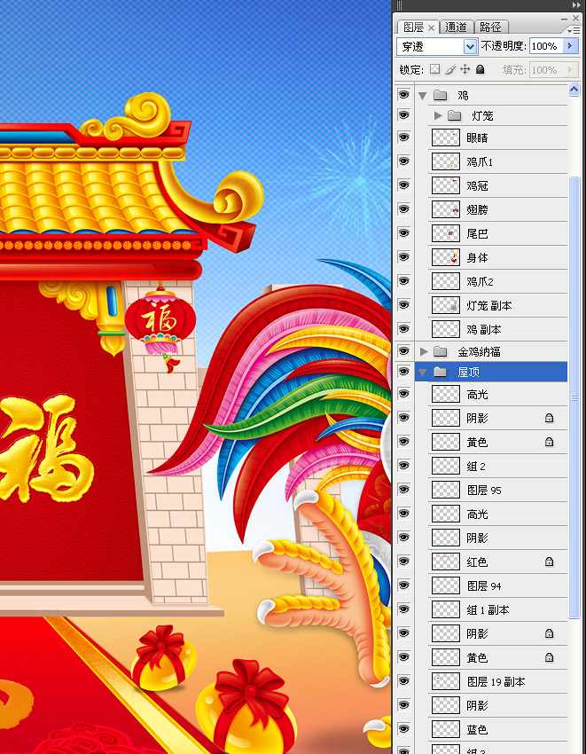
Task: Hide the 眼睛 layer via eye icon
Action: pyautogui.click(x=403, y=137)
